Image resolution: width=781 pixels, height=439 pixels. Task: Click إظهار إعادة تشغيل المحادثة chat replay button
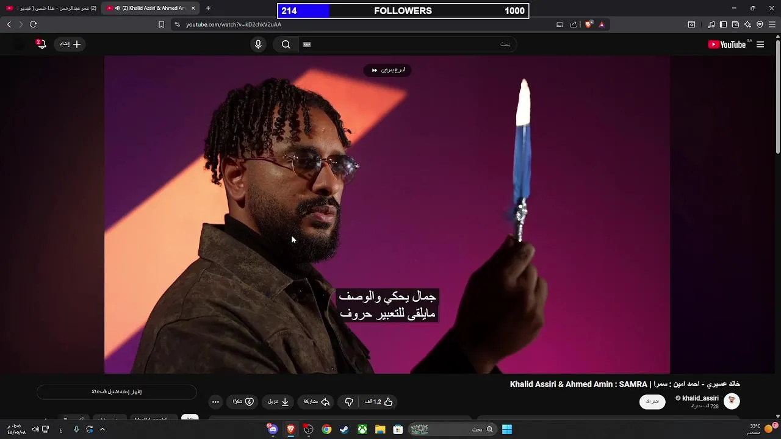(117, 392)
